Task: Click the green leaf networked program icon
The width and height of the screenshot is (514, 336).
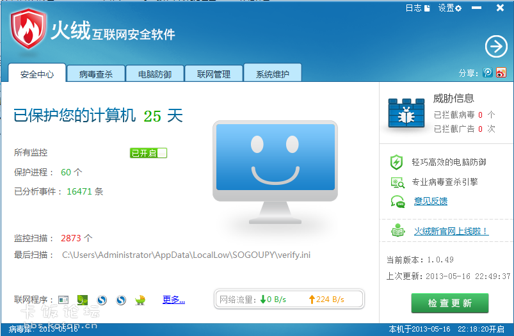Action: point(82,300)
